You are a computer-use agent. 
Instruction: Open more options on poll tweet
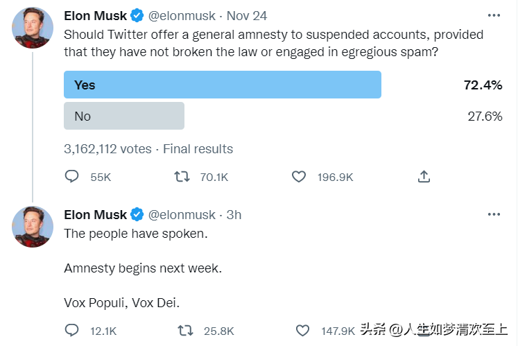(x=494, y=15)
